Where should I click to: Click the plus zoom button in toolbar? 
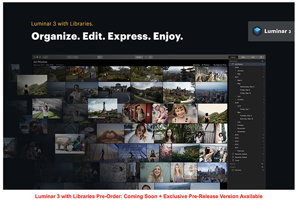pos(150,57)
